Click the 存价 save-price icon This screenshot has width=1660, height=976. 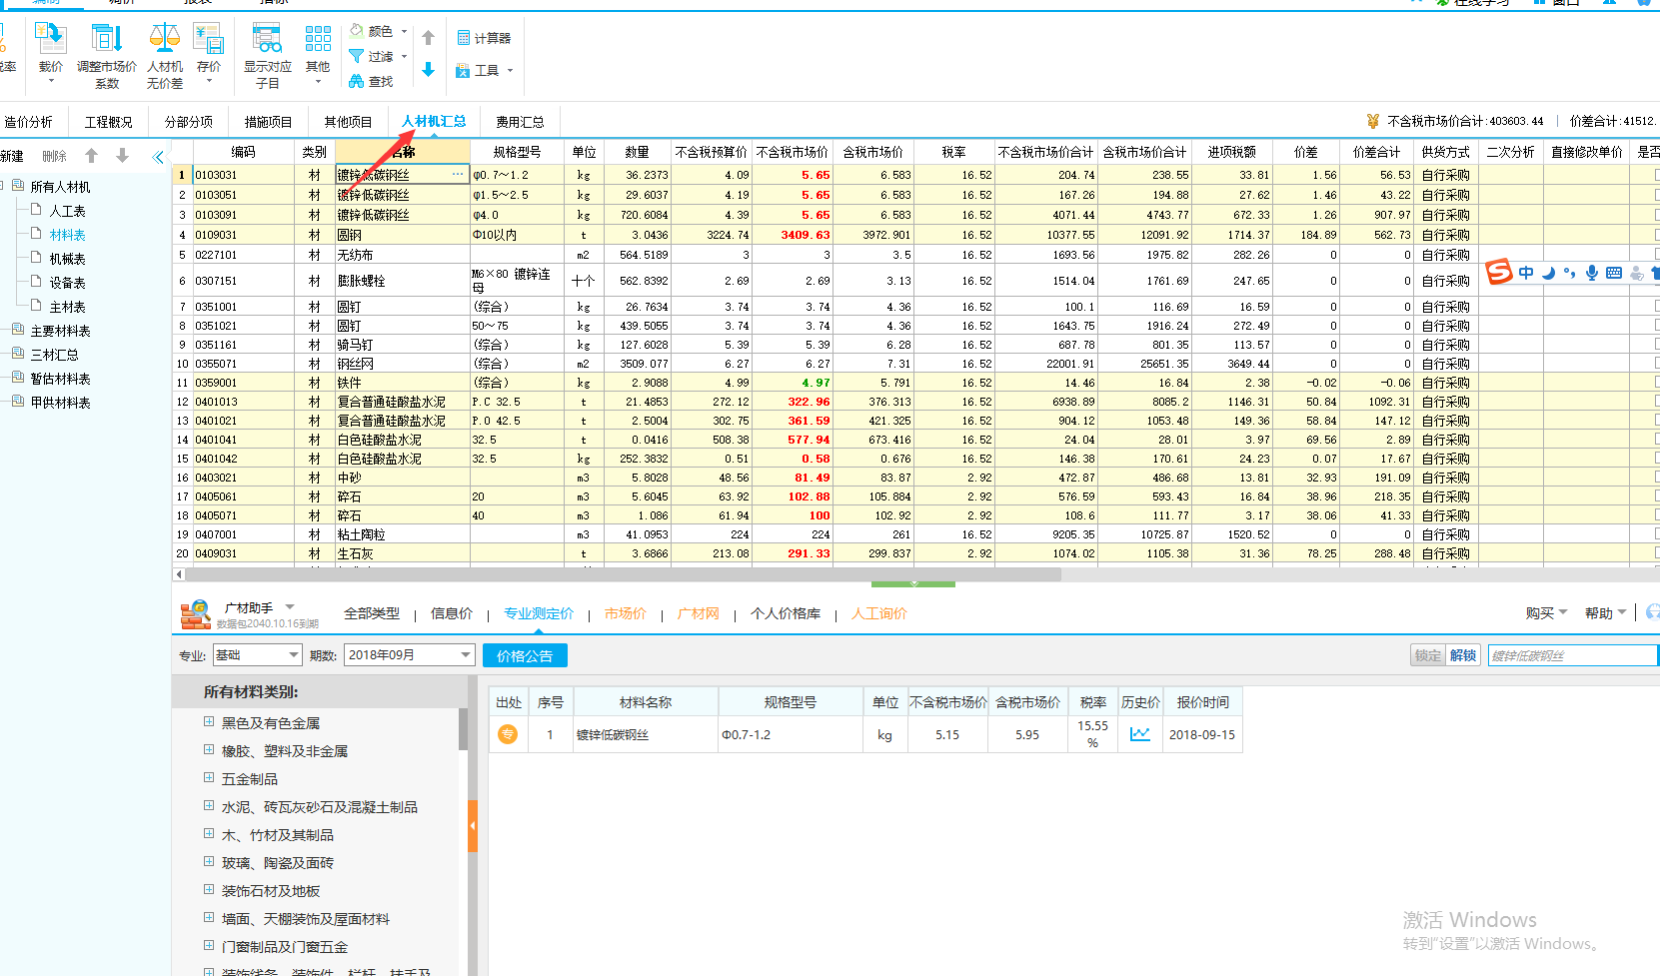[209, 40]
